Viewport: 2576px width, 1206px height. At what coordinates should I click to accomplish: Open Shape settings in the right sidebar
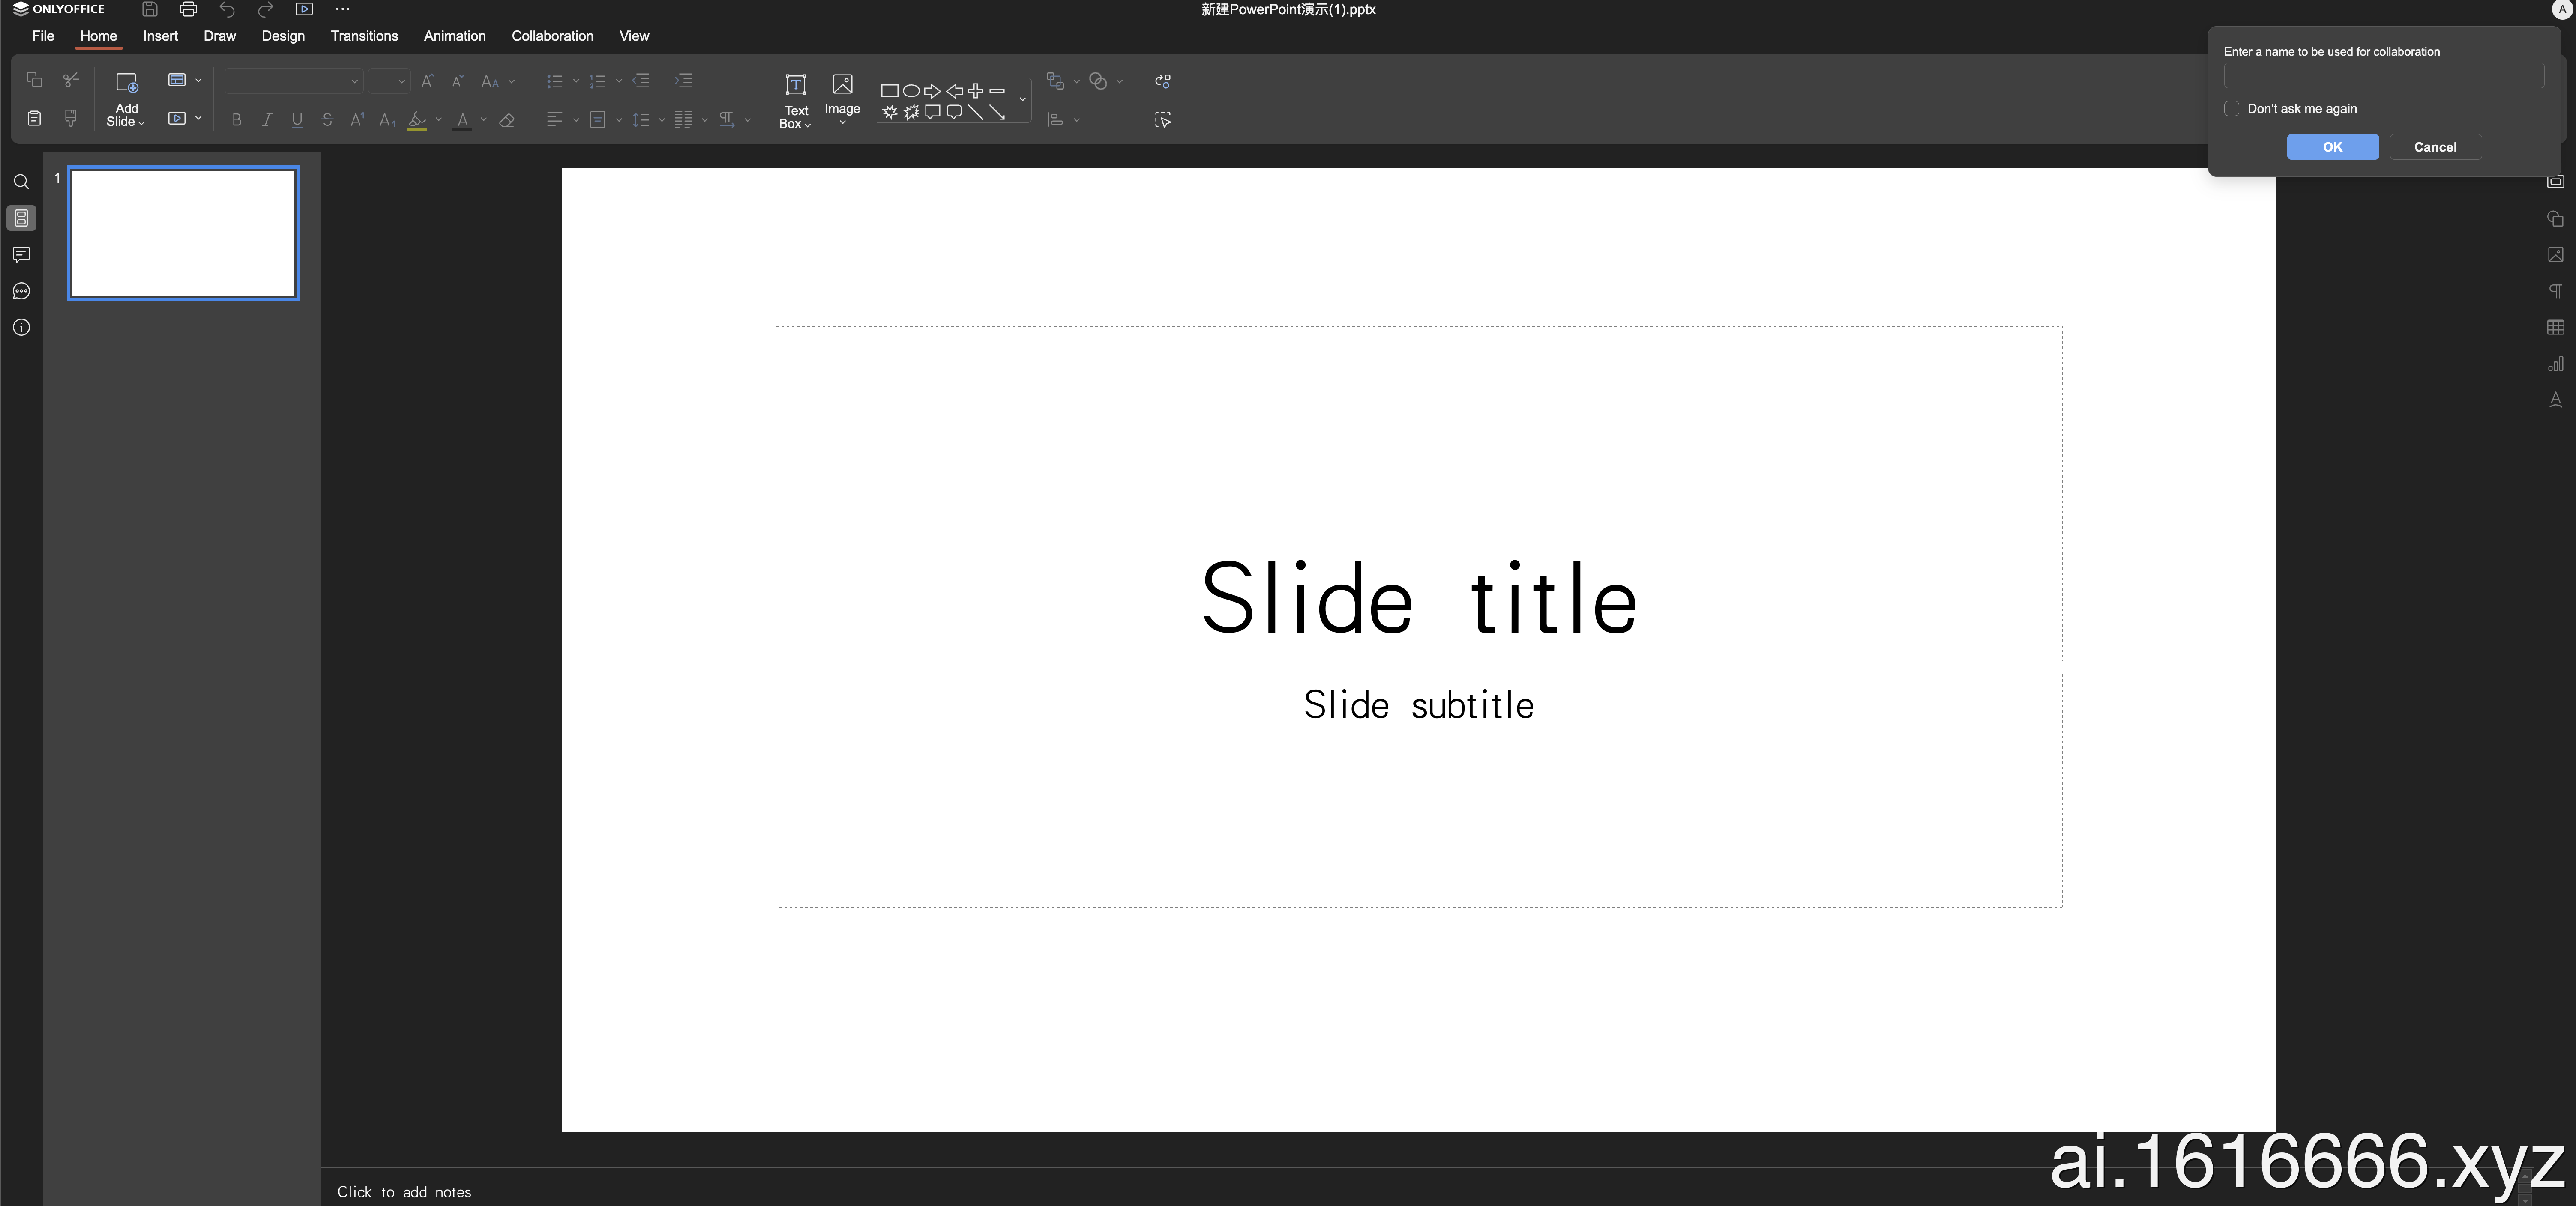[2555, 219]
